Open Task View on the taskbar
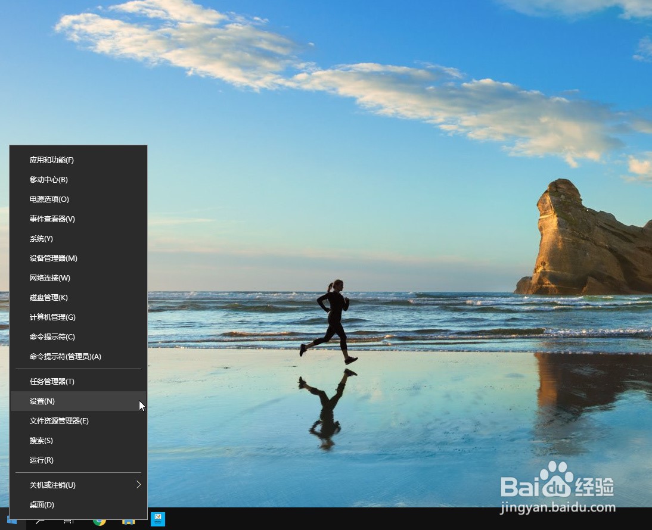The height and width of the screenshot is (530, 652). 69,521
